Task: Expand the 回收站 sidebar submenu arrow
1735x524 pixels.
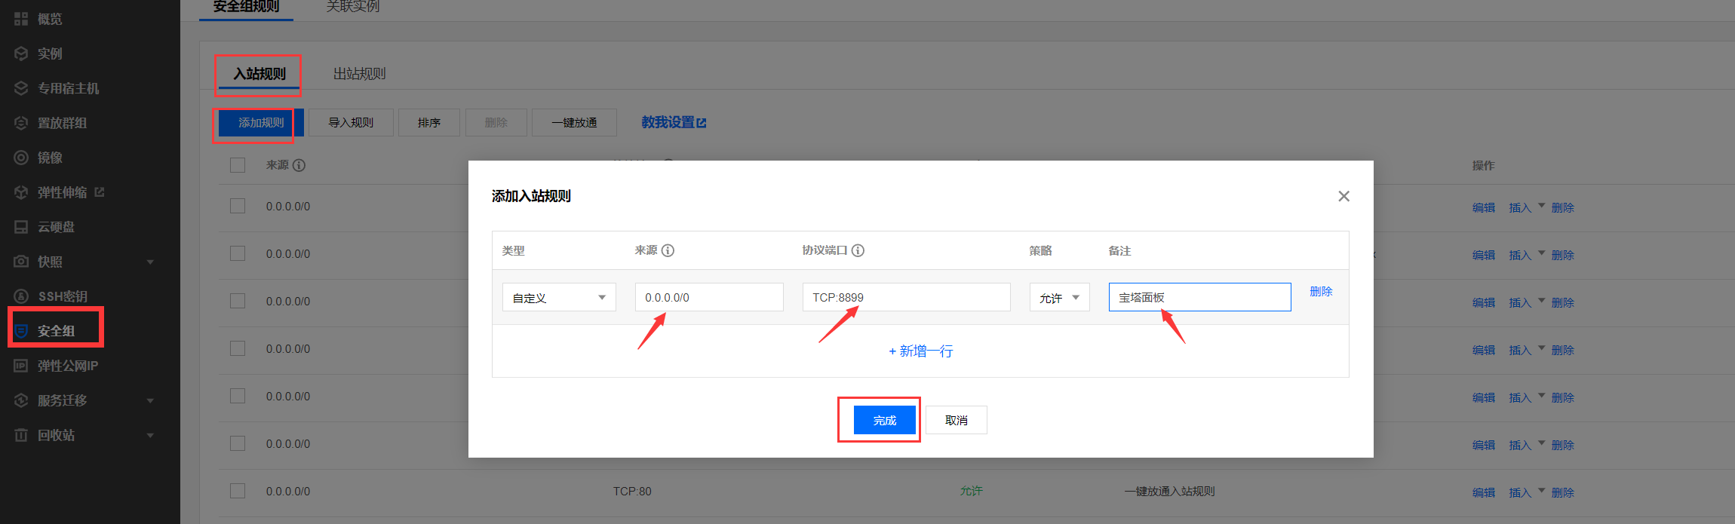Action: [150, 436]
